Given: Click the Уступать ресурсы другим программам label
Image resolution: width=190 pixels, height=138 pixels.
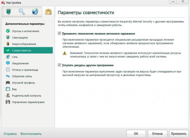Looking at the screenshot, I should point(88,65).
